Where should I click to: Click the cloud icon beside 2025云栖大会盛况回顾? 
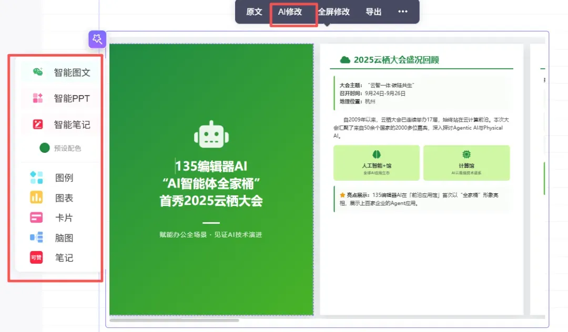345,60
